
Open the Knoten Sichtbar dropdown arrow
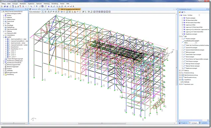[199, 15]
